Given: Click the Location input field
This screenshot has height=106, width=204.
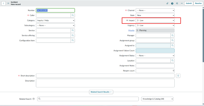Looking at the screenshot, I should [x=153, y=60].
